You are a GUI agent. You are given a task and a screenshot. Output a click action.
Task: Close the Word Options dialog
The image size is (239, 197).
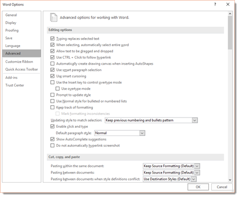[228, 5]
